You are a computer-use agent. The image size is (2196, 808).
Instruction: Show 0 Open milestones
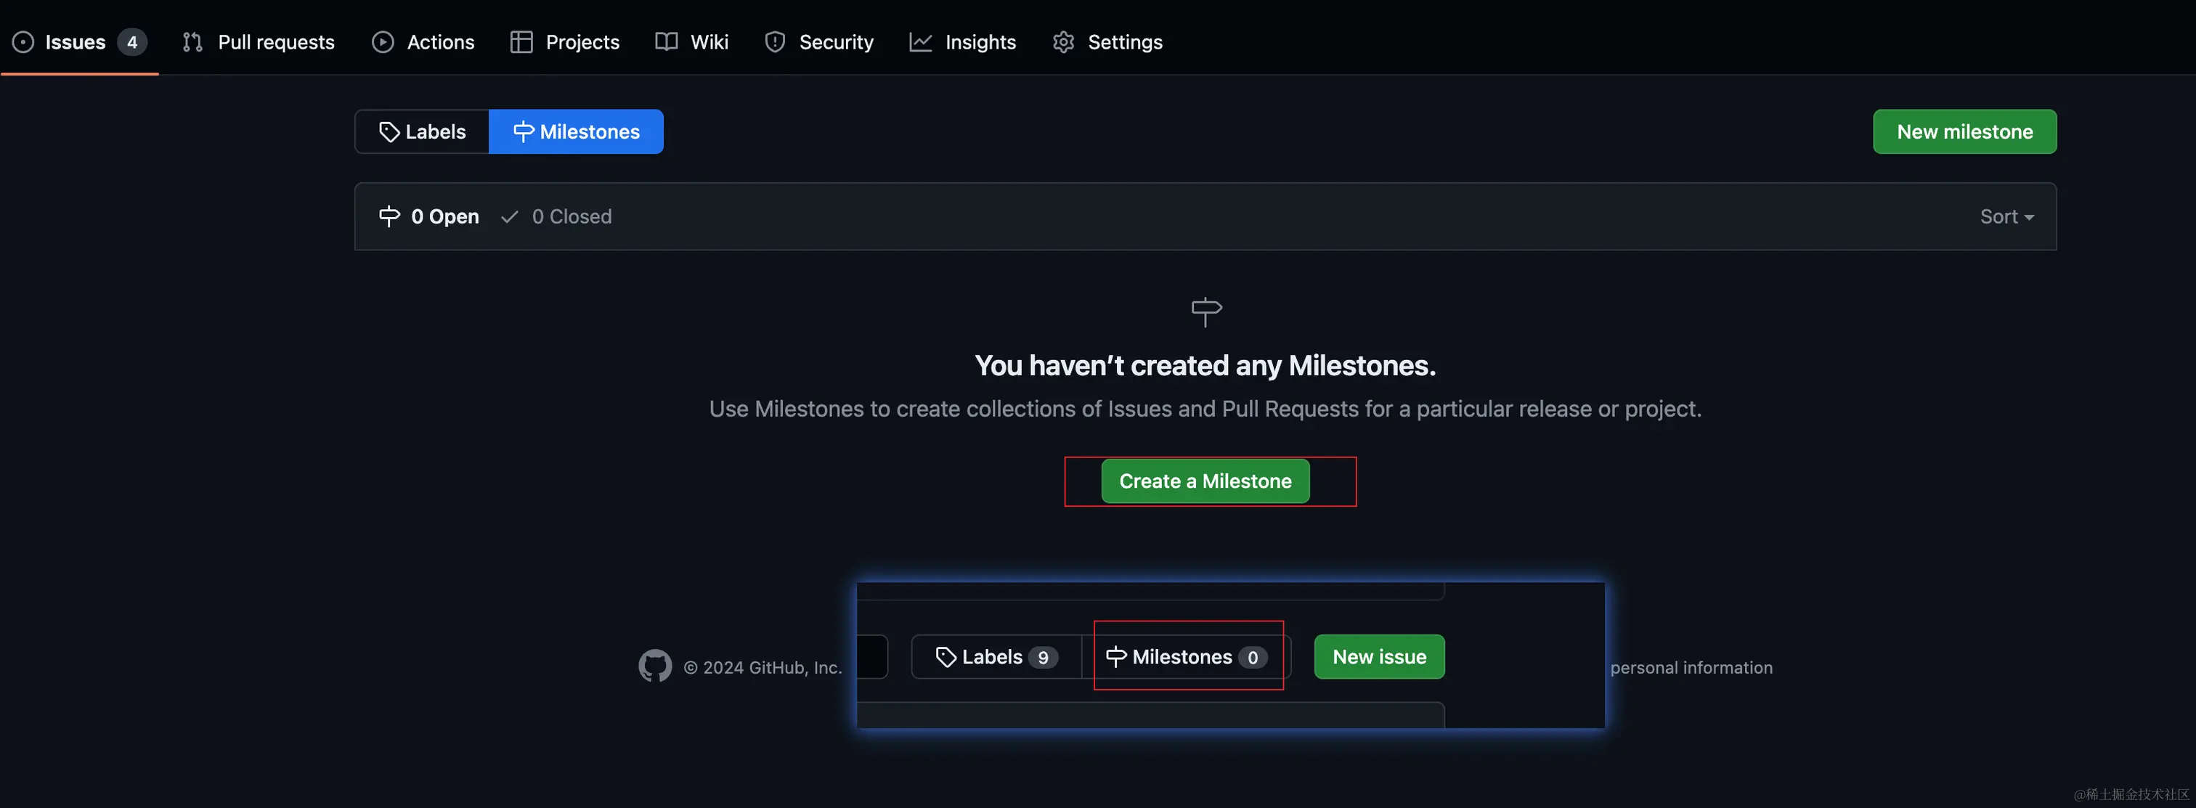[x=428, y=216]
